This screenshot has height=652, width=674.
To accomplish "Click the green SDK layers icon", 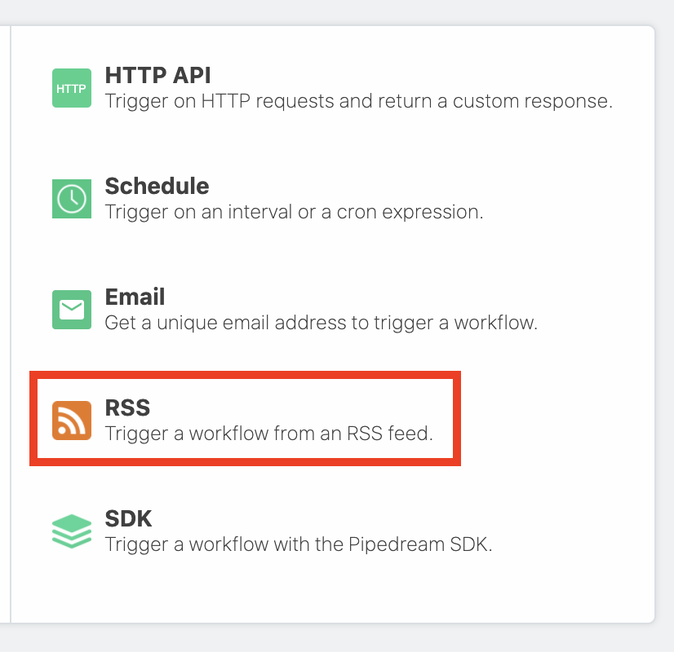I will (x=71, y=531).
